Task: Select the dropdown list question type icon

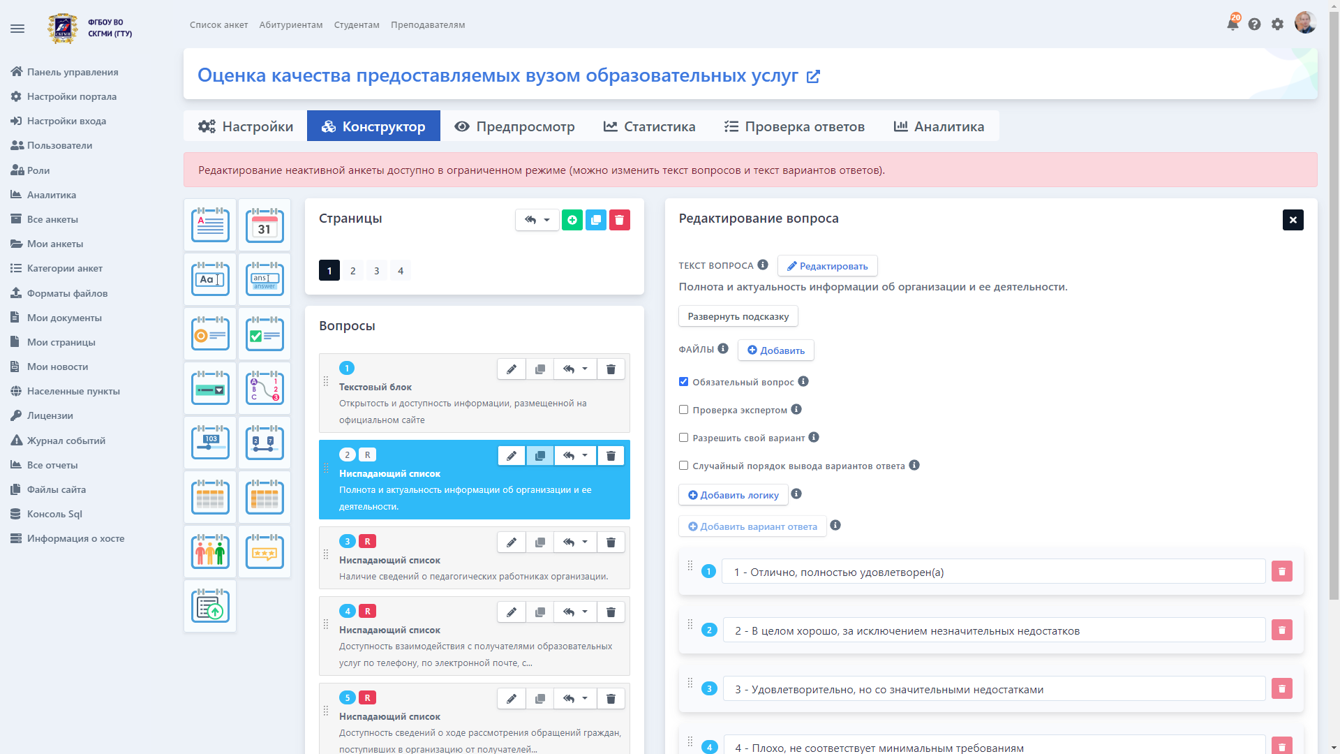Action: click(209, 387)
